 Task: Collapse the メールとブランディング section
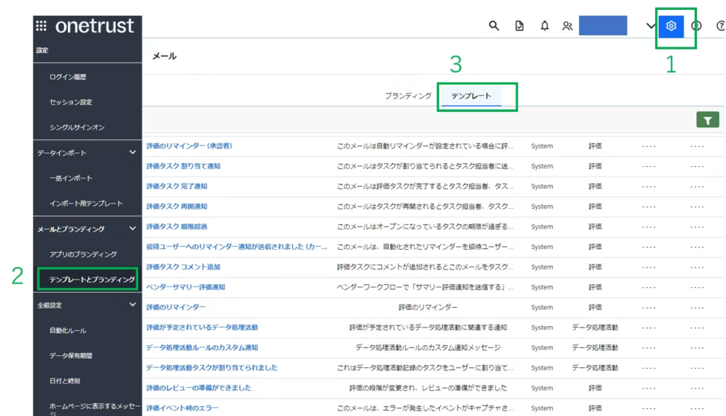(132, 229)
